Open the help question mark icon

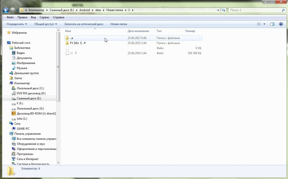click(x=281, y=24)
